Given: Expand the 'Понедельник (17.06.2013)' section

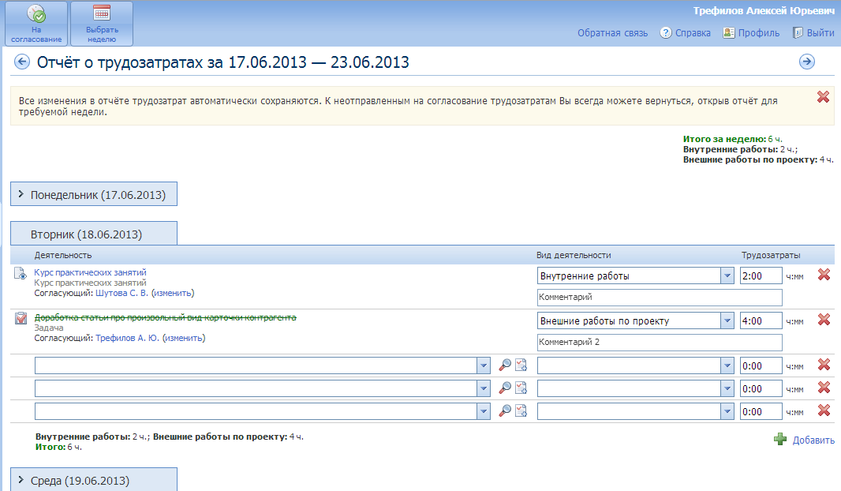Looking at the screenshot, I should (94, 194).
